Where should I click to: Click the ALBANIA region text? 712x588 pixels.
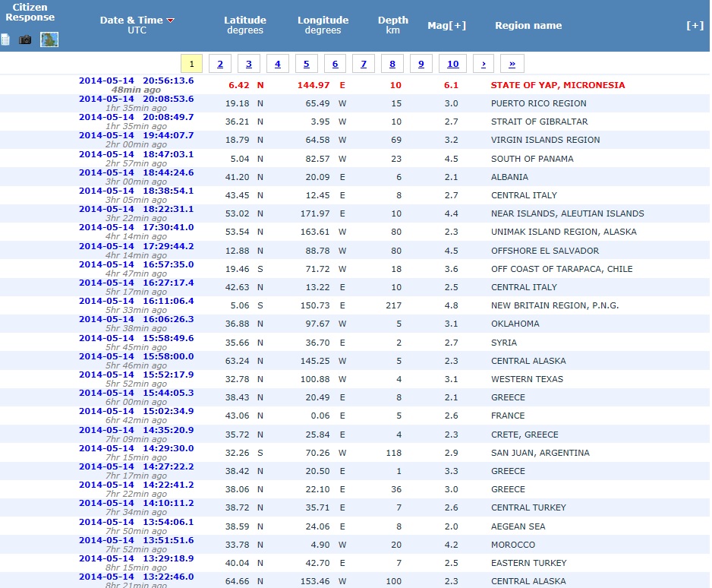click(509, 177)
